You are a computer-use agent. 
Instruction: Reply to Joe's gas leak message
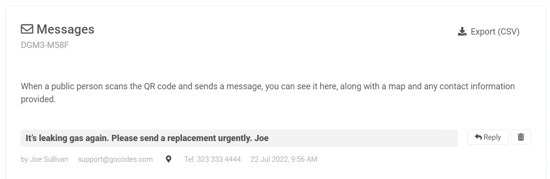point(488,137)
